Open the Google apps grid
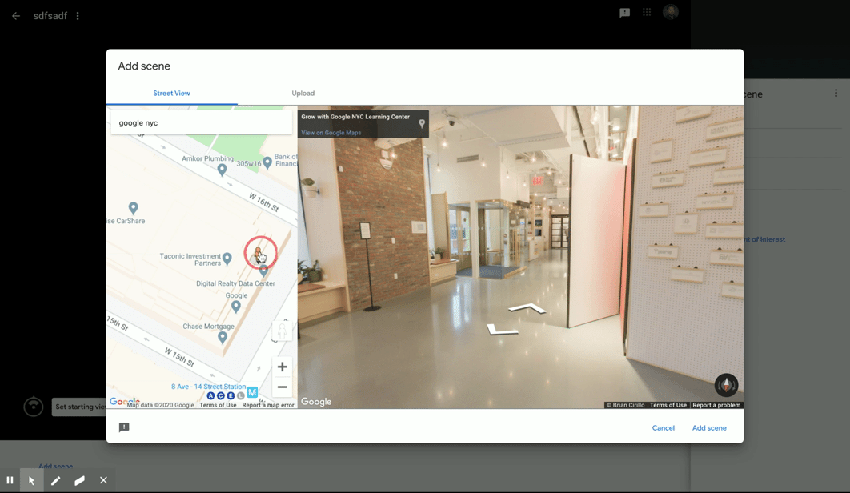Viewport: 850px width, 493px height. [647, 12]
